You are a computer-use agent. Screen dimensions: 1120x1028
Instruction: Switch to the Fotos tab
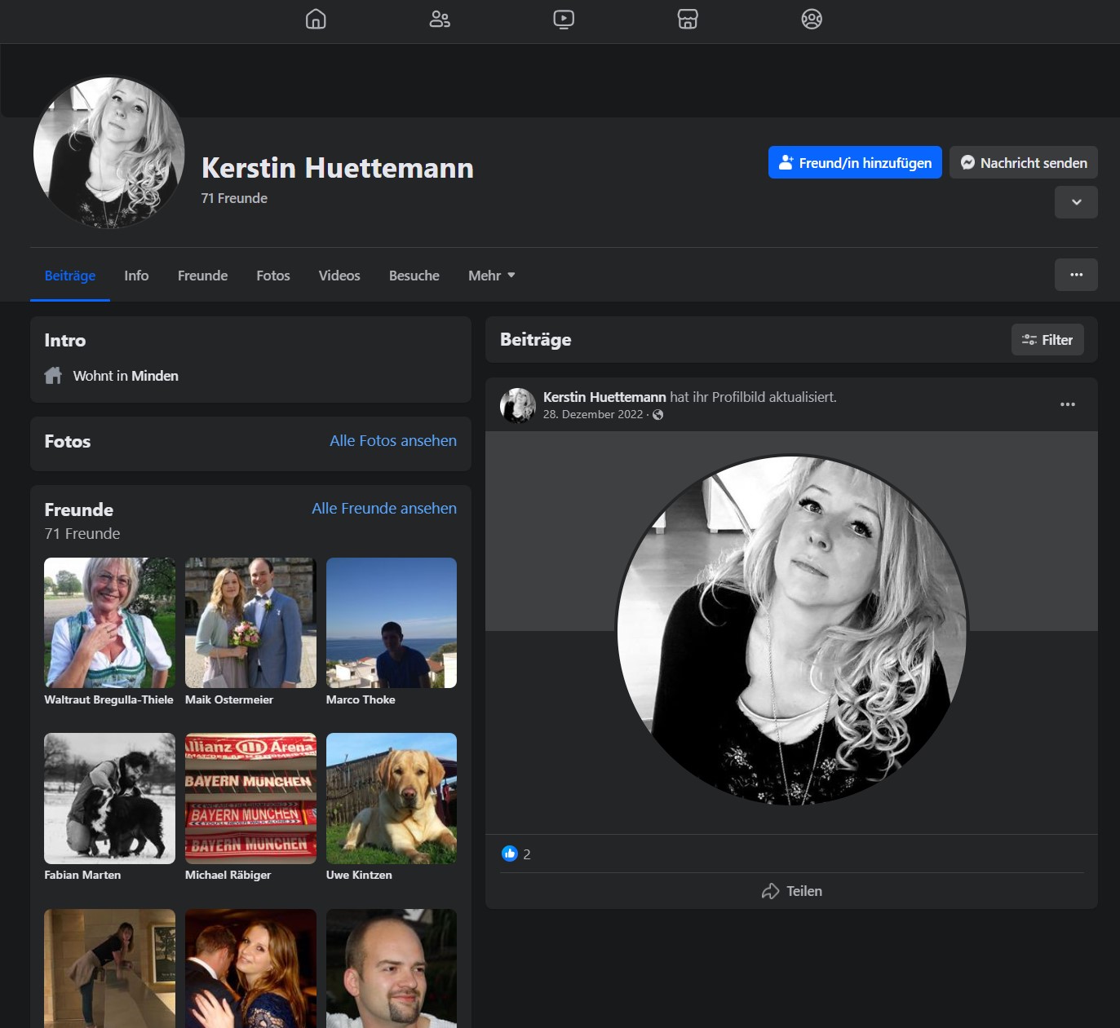pos(273,276)
